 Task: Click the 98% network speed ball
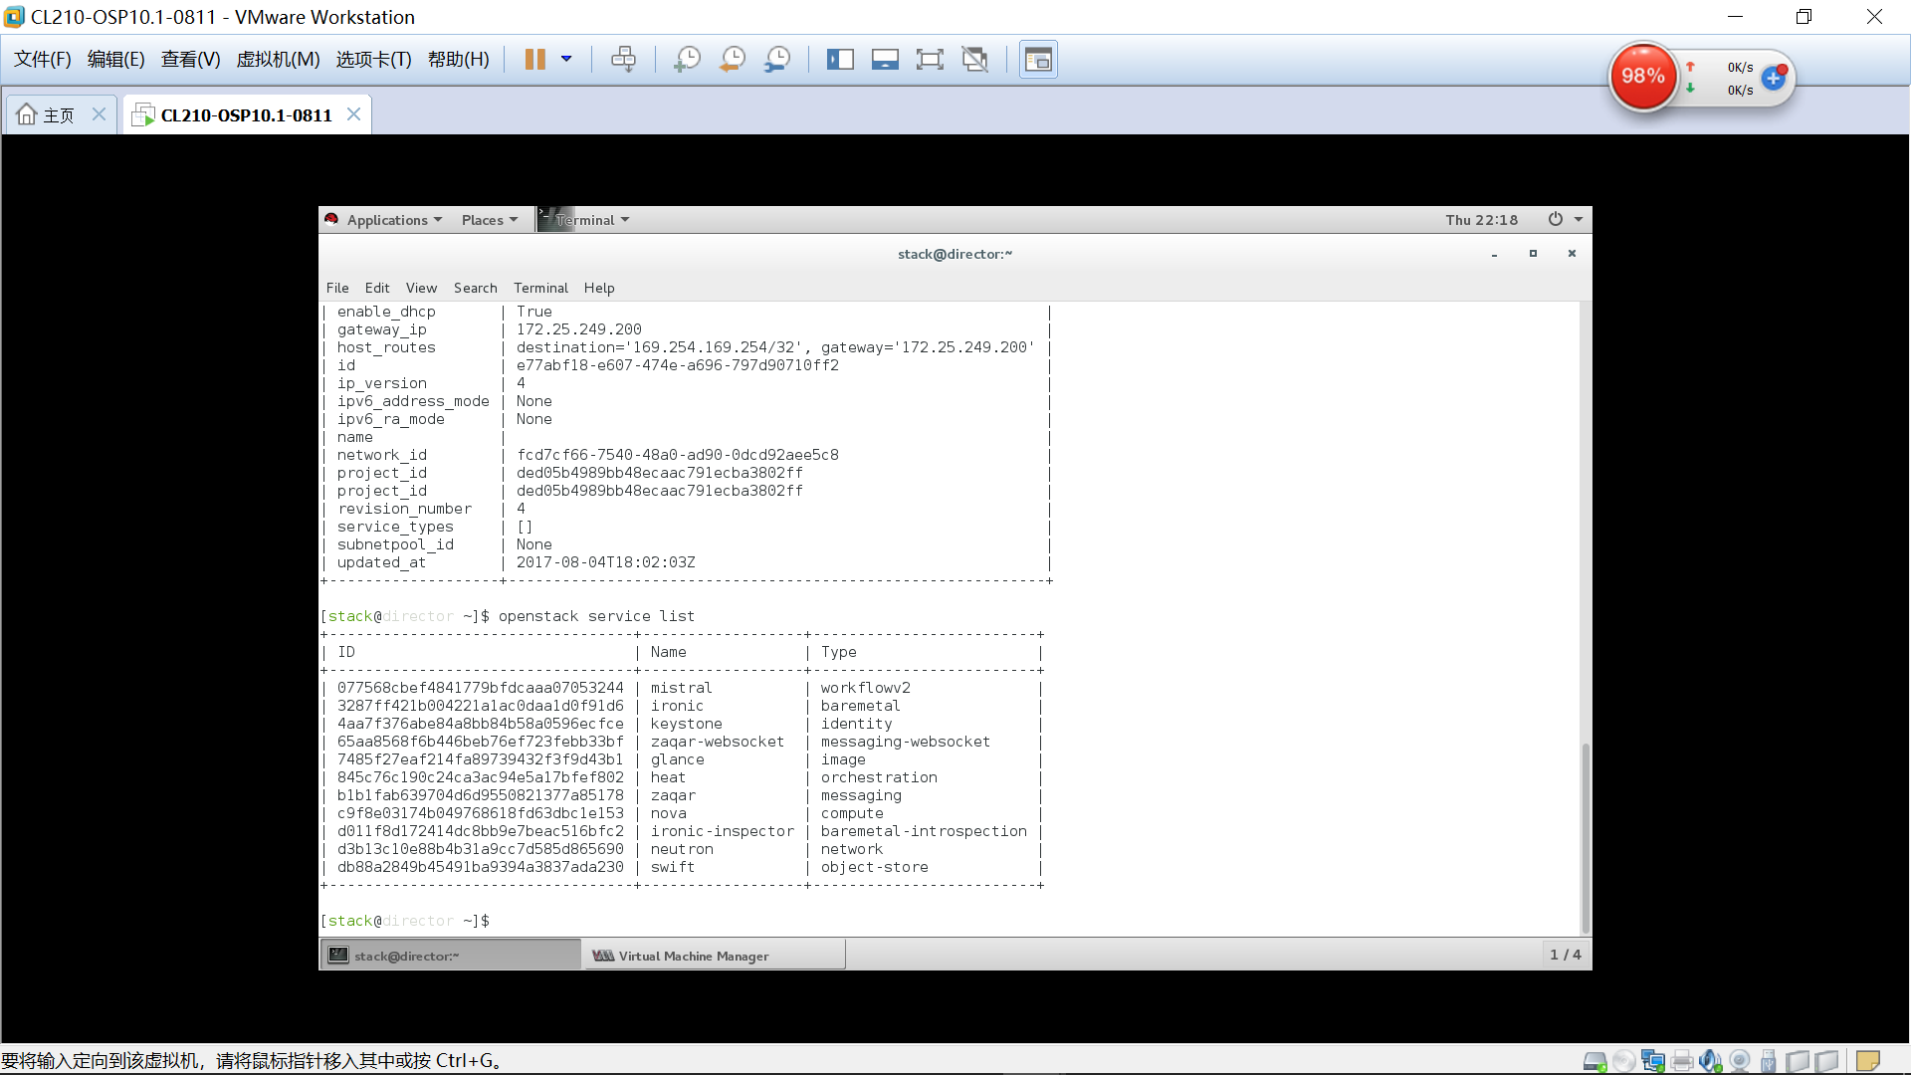pyautogui.click(x=1642, y=76)
